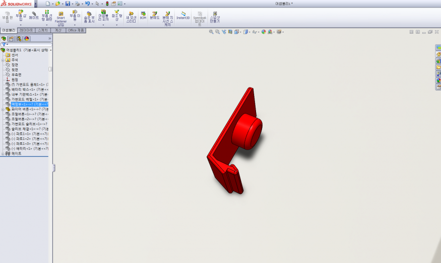Click 숨은 부품 표시 tool
This screenshot has height=263, width=441.
pos(89,18)
